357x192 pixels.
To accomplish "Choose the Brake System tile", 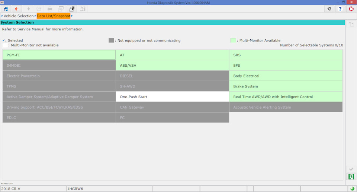I will coord(286,86).
